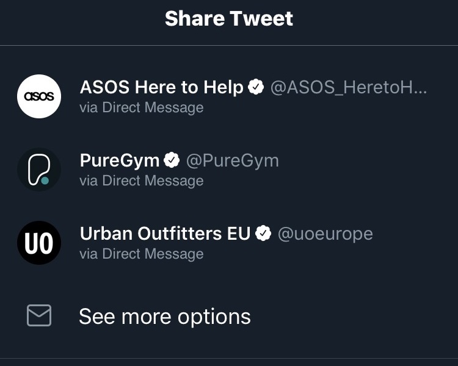Screen dimensions: 458x366
Task: Tap the ASOS profile avatar
Action: pyautogui.click(x=39, y=96)
